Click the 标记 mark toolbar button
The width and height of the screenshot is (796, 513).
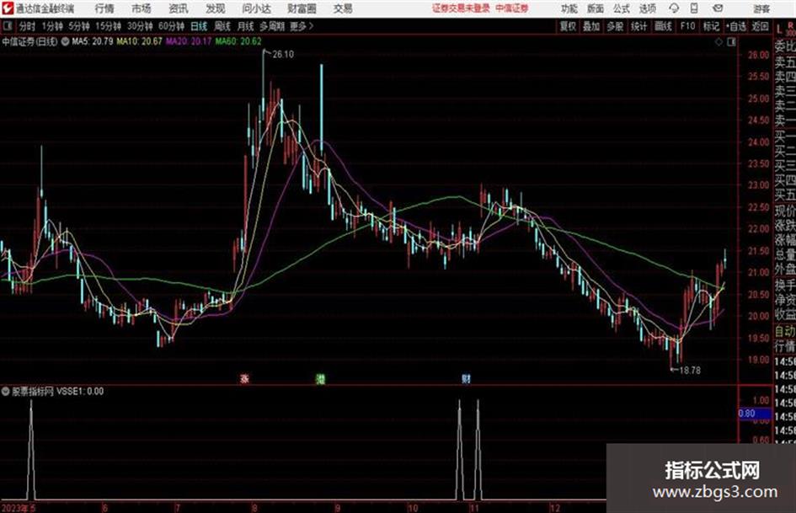click(711, 26)
